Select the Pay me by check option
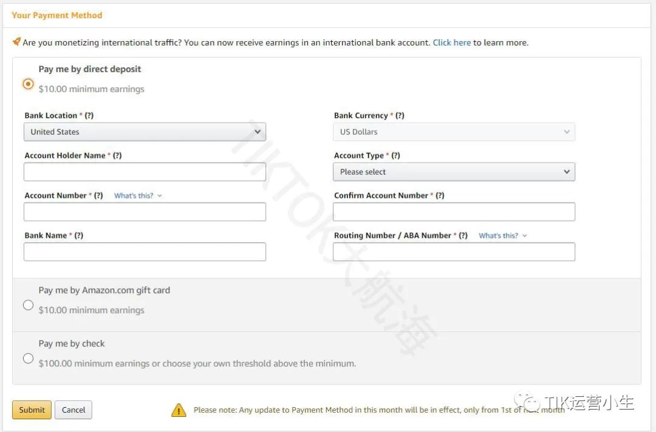The image size is (656, 432). tap(28, 359)
